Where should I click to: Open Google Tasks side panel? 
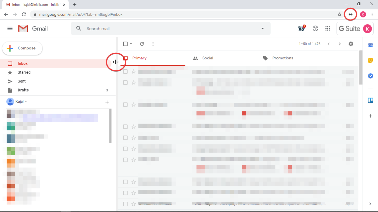[x=370, y=76]
